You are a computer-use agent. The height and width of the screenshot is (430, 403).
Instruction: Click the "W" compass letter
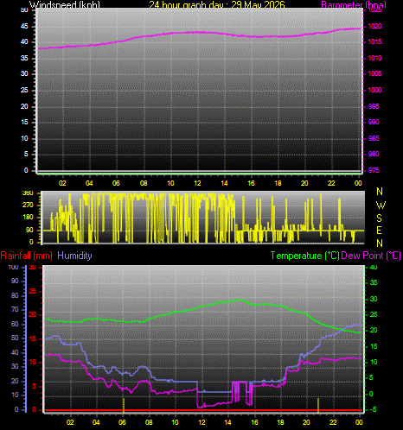pos(381,205)
